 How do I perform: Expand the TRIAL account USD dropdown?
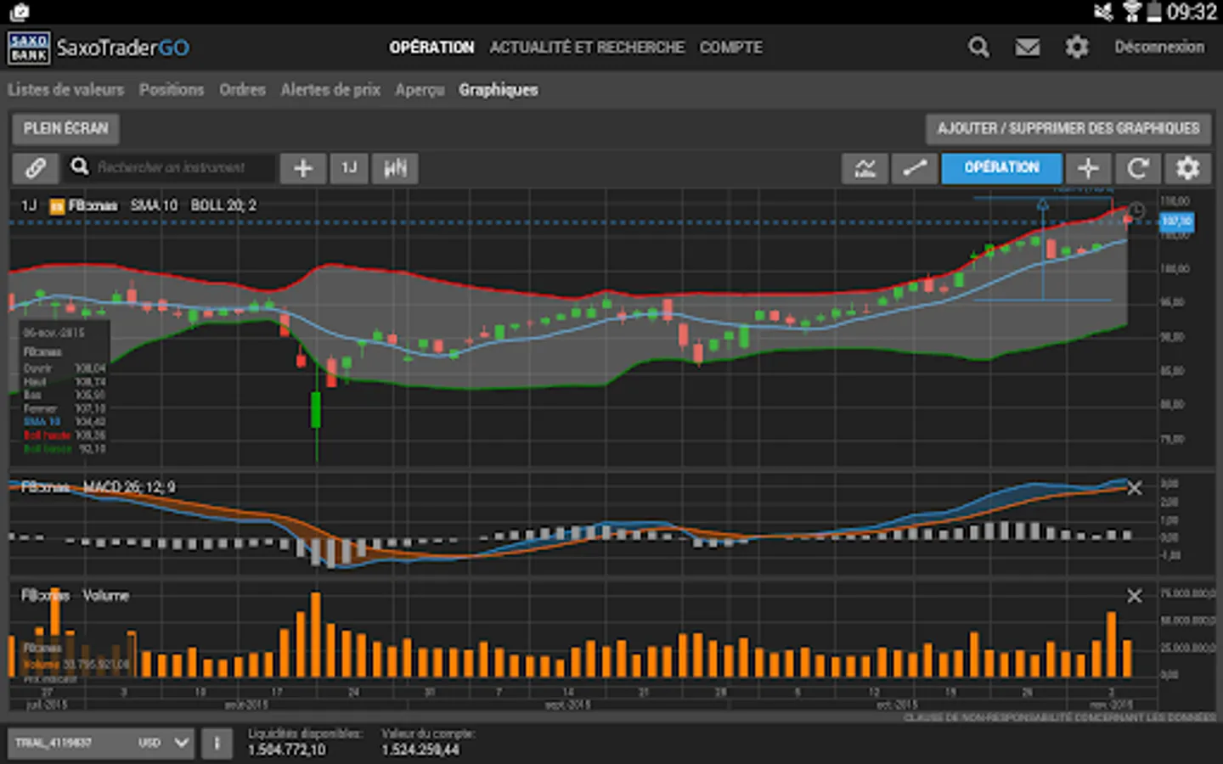tap(101, 744)
